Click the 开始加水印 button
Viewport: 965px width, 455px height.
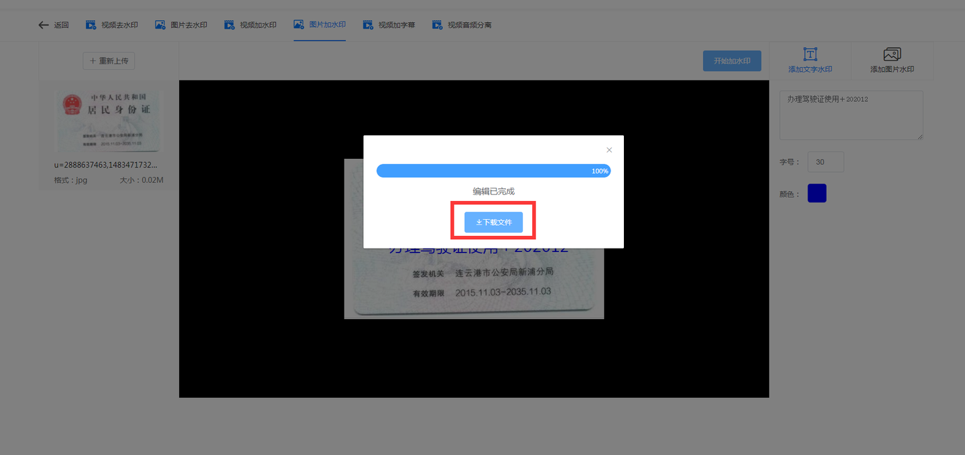732,60
